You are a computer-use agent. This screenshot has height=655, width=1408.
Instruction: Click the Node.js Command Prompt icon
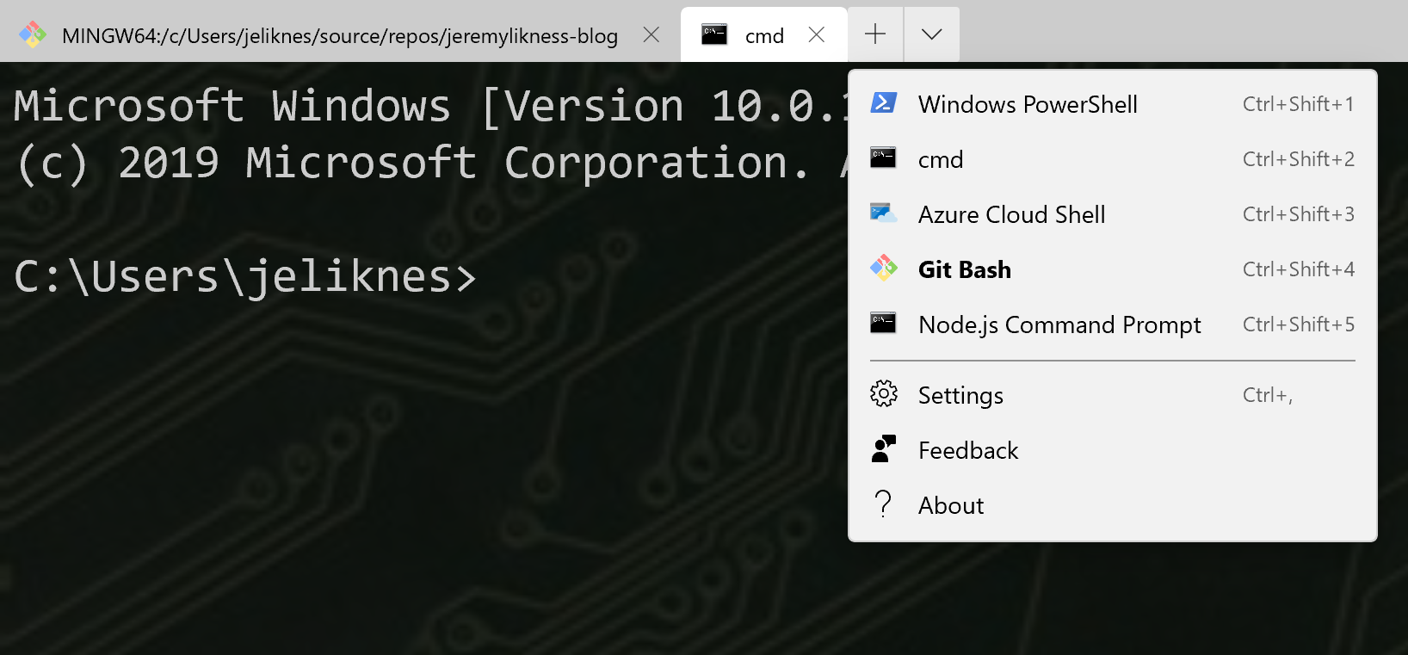[883, 324]
